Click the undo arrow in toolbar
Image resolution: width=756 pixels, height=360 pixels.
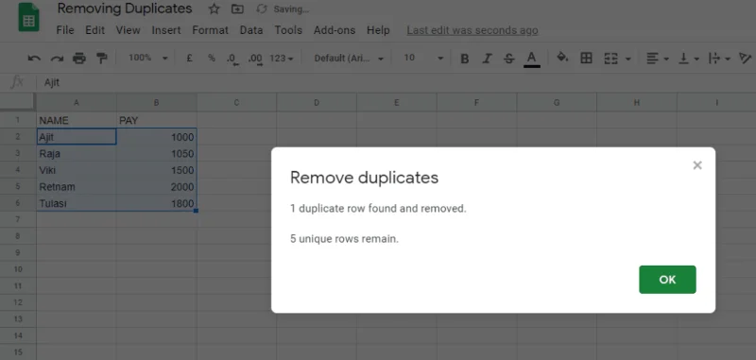point(34,59)
